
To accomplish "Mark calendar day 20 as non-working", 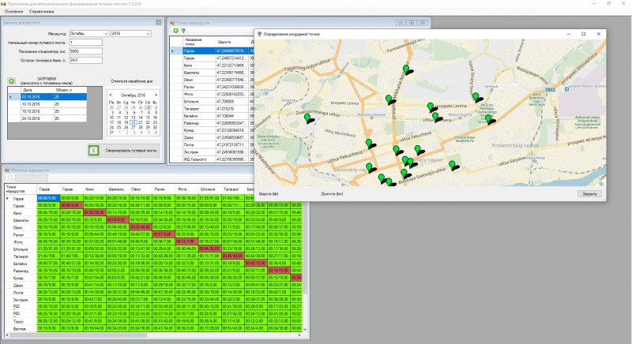I will pyautogui.click(x=134, y=122).
